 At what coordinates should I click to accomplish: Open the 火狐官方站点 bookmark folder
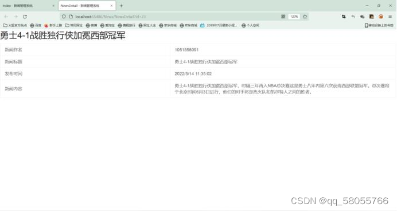pyautogui.click(x=15, y=25)
